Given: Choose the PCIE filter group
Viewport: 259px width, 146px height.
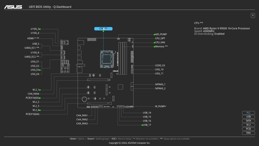Looking at the screenshot, I should point(248,129).
